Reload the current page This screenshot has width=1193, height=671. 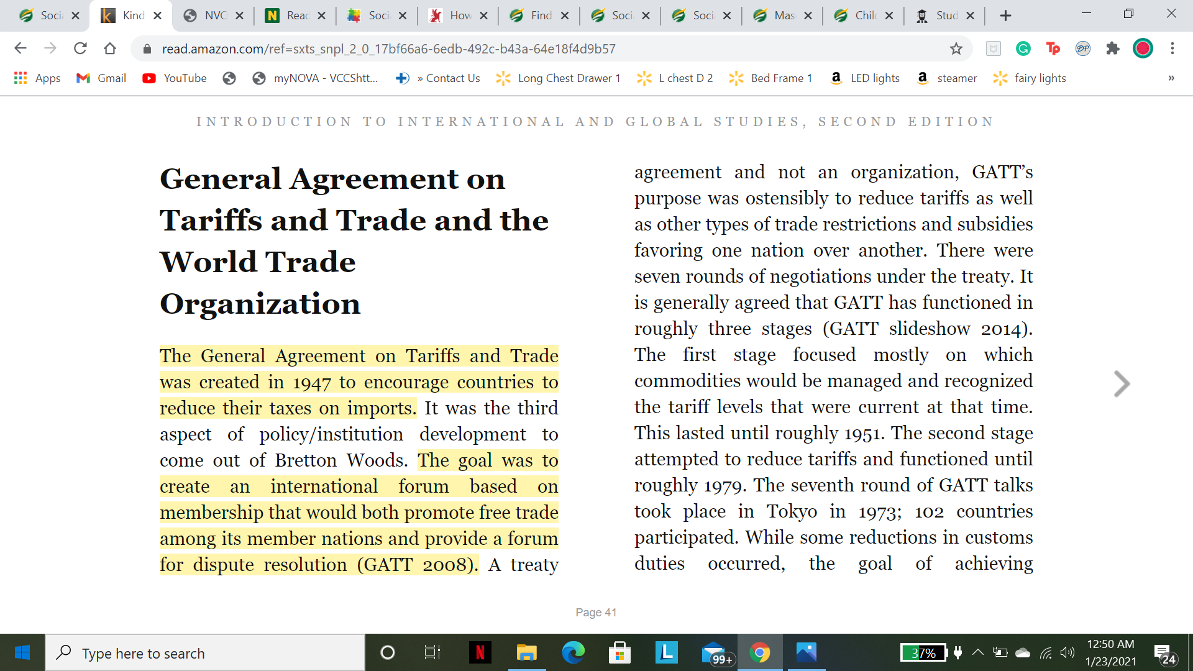80,48
